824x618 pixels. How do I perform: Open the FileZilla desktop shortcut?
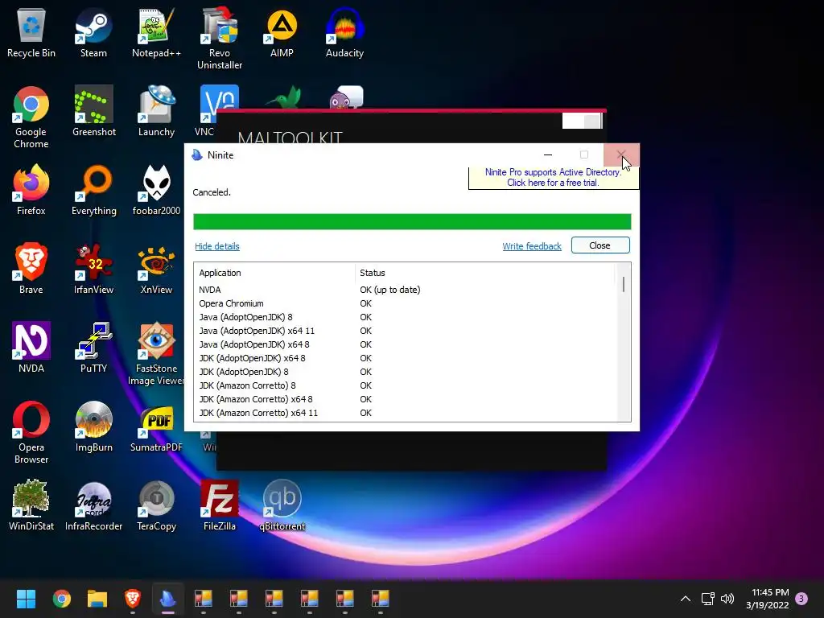point(219,505)
